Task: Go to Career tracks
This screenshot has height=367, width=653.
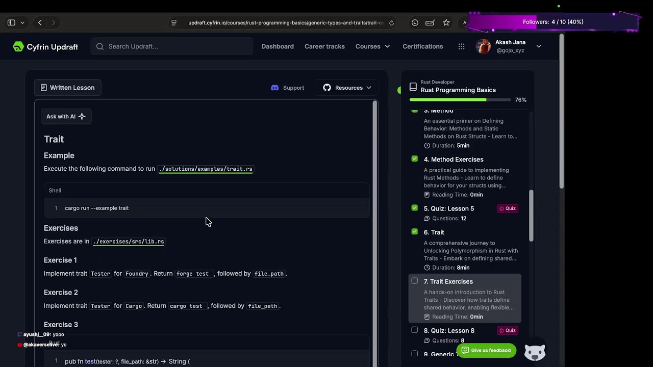Action: 324,46
